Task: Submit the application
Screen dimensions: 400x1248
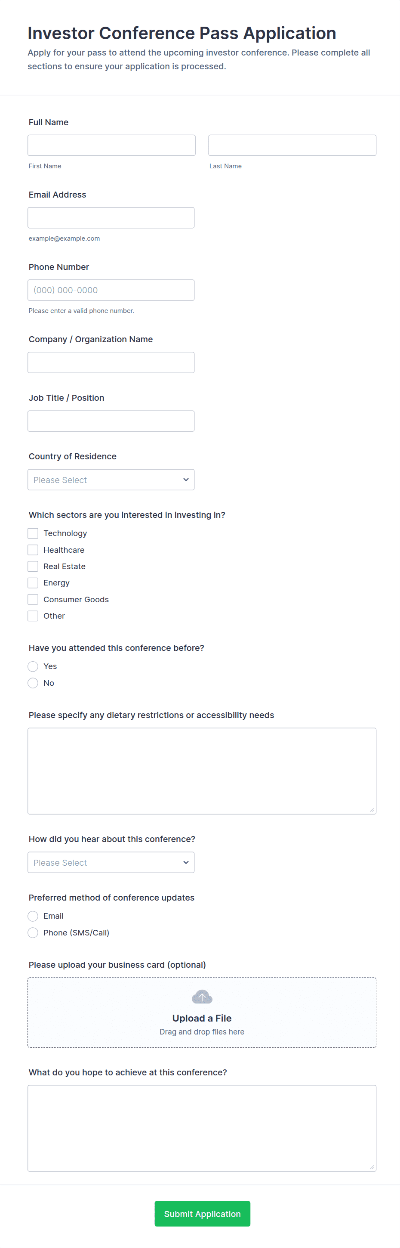Action: (x=202, y=1214)
